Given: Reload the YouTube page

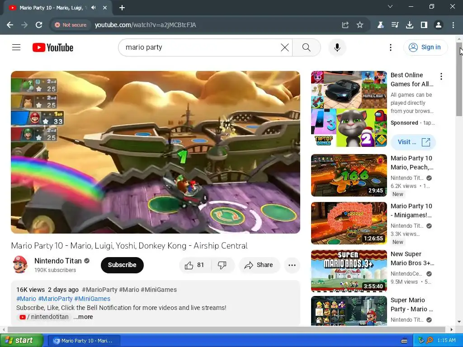Looking at the screenshot, I should [39, 25].
